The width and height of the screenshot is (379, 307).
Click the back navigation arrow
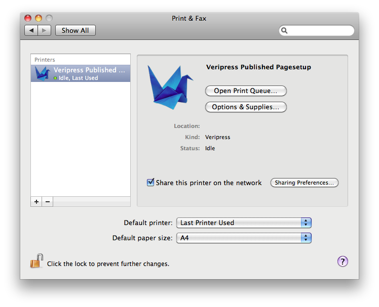(x=31, y=30)
